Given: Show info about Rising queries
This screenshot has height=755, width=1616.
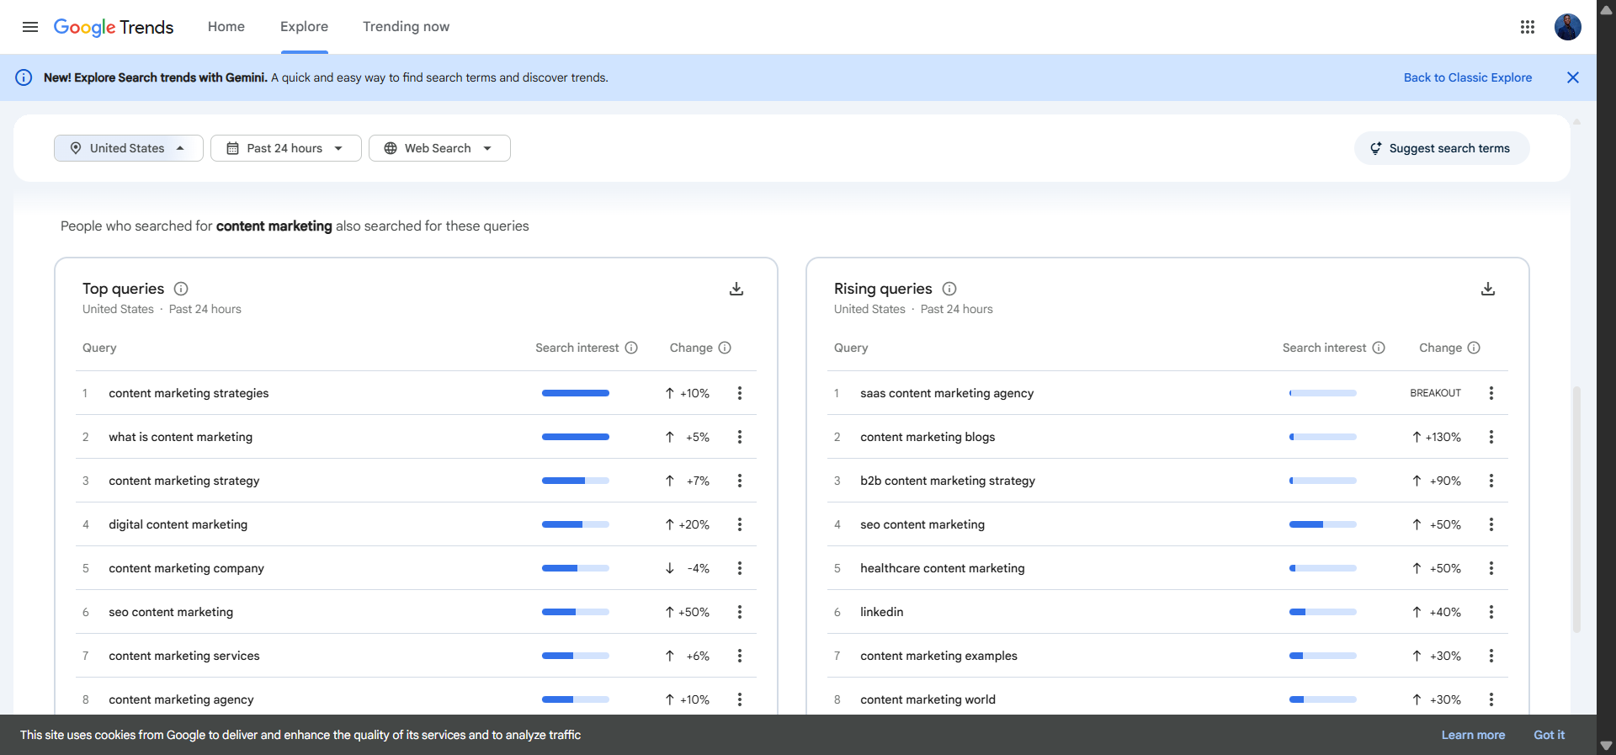Looking at the screenshot, I should click(x=949, y=289).
